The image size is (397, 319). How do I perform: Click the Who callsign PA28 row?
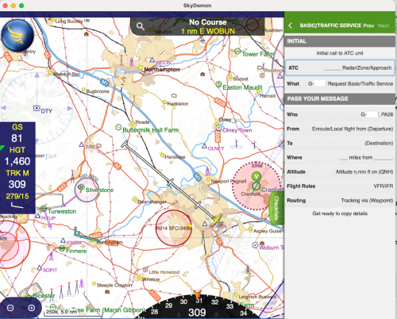point(340,114)
